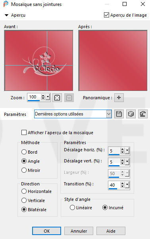
Task: Click the PaintShop Pro logo in title bar
Action: coord(6,4)
